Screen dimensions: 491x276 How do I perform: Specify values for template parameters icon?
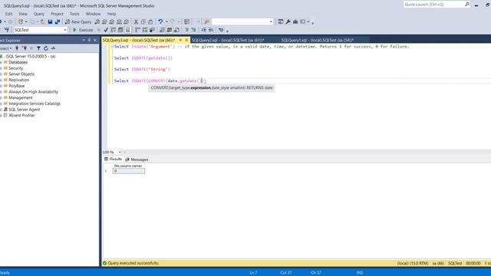click(x=221, y=30)
